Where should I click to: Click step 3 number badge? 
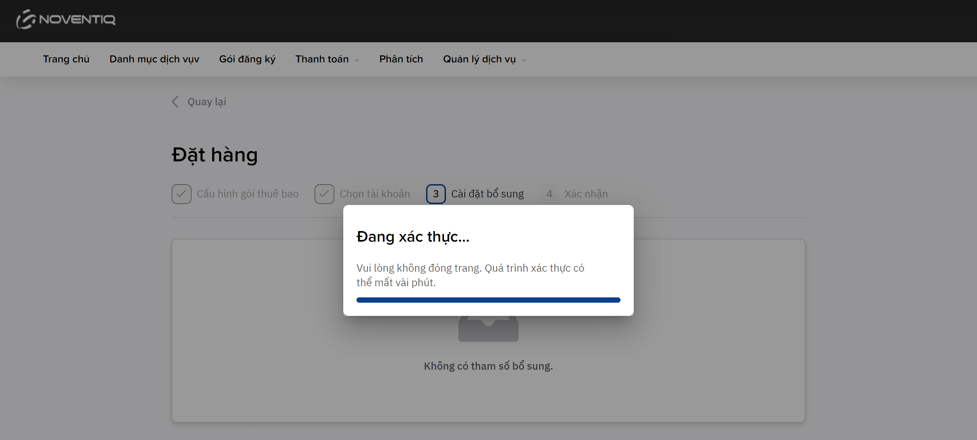(x=436, y=194)
